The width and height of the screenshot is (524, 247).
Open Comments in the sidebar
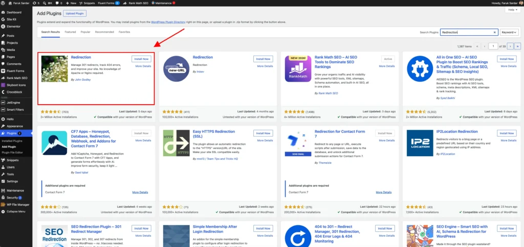pyautogui.click(x=14, y=64)
